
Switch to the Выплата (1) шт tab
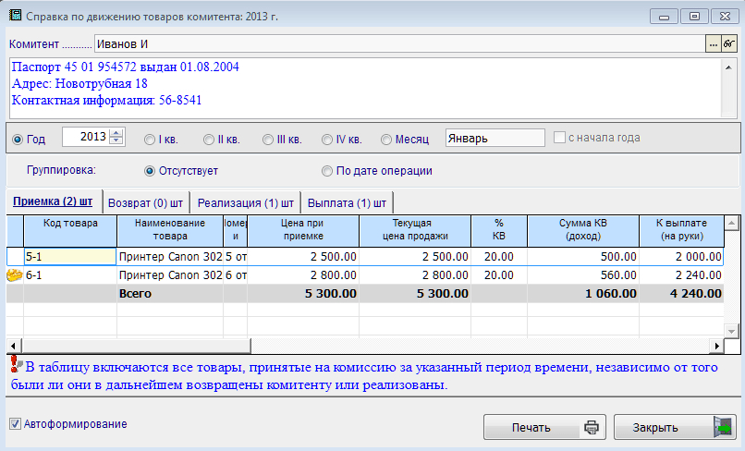[x=347, y=203]
